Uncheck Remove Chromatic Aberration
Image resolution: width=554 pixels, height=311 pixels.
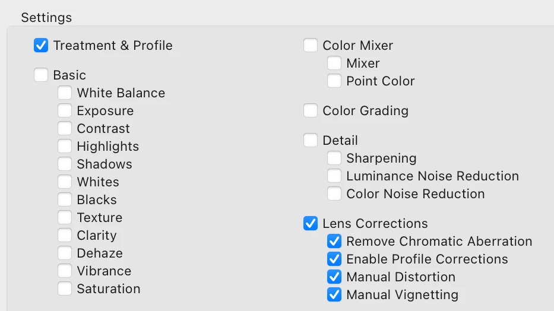[x=334, y=242]
